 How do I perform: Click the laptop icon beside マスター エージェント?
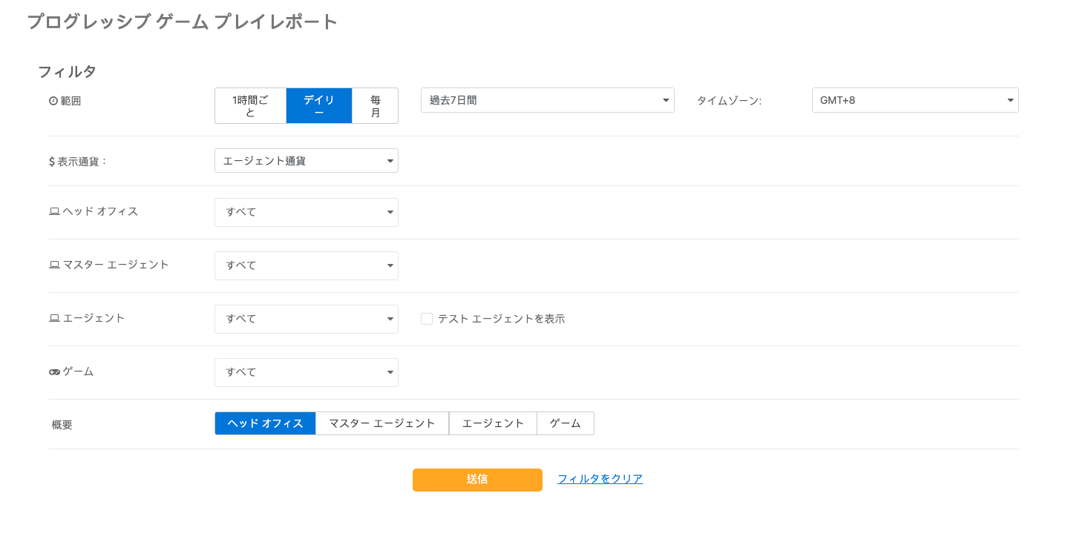click(53, 265)
